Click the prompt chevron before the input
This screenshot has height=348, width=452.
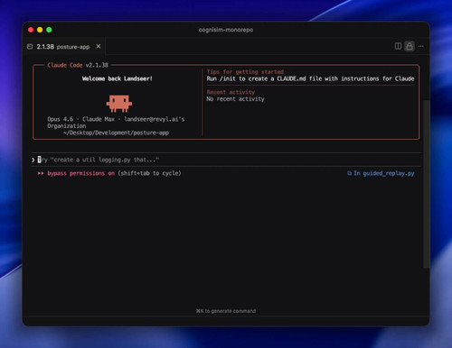coord(33,160)
